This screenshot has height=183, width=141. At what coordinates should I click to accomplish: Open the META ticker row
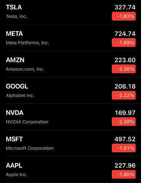tap(70, 38)
